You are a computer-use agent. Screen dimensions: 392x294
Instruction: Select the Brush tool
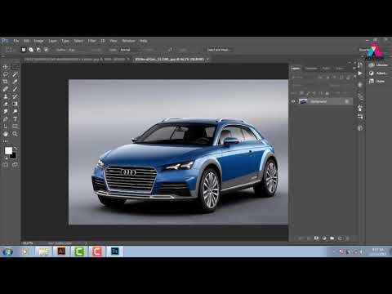click(x=15, y=89)
